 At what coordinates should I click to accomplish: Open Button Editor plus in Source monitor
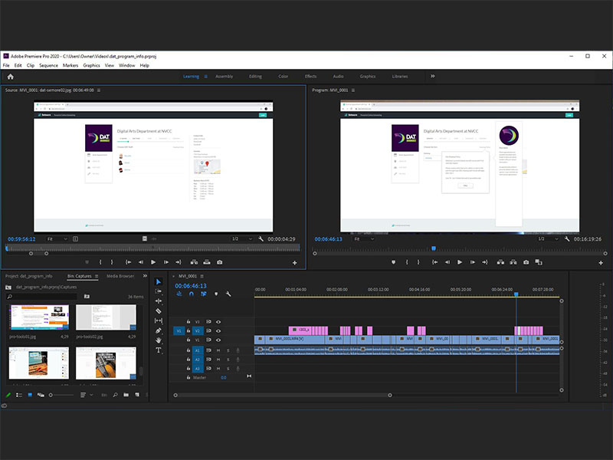click(x=295, y=263)
